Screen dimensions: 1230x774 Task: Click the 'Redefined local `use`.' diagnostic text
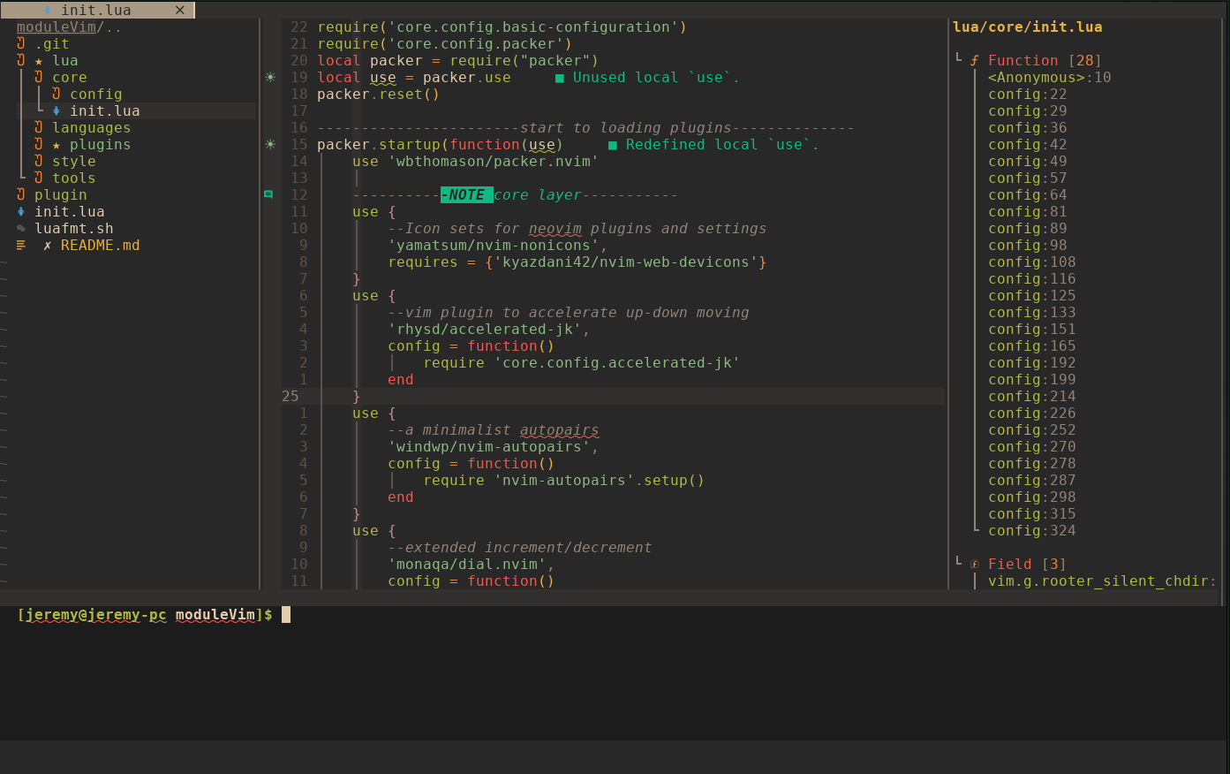[722, 145]
